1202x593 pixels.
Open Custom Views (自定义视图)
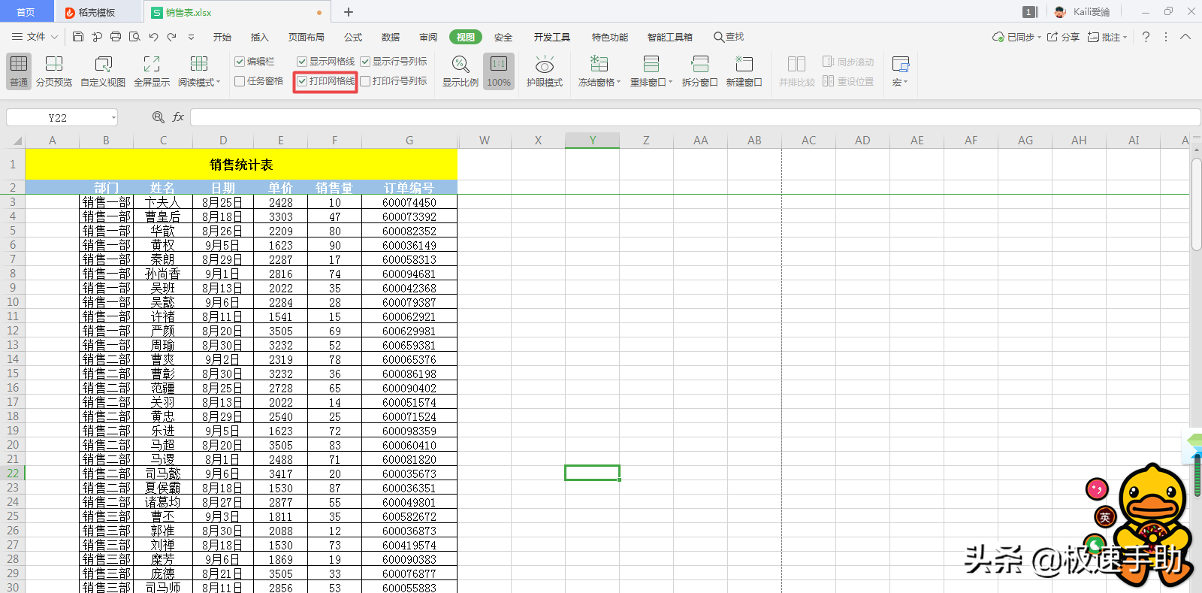[x=103, y=71]
